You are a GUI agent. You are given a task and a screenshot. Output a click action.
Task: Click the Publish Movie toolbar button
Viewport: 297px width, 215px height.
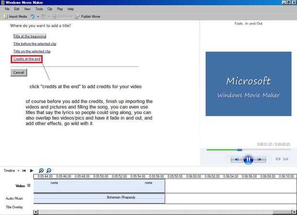coord(88,17)
